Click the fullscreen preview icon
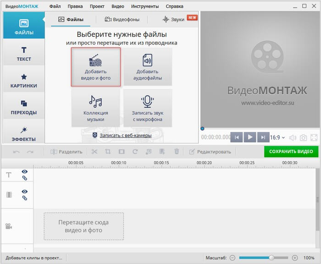This screenshot has width=321, height=264. pos(314,137)
